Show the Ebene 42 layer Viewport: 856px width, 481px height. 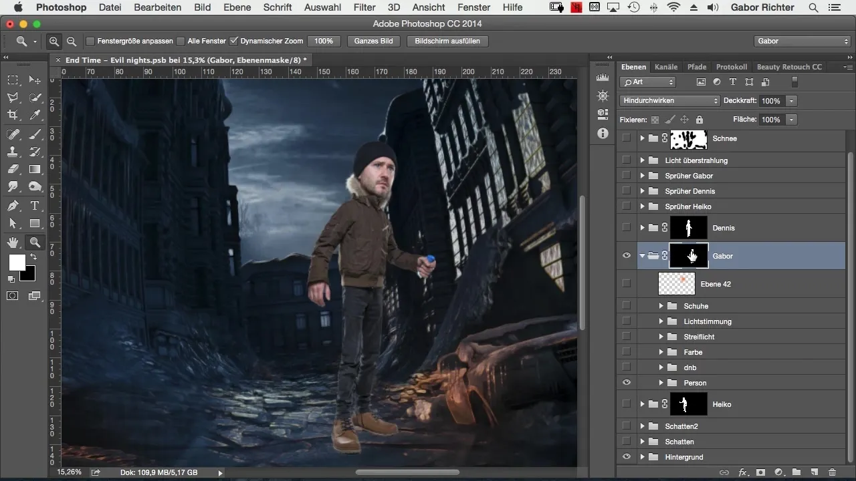pos(626,284)
